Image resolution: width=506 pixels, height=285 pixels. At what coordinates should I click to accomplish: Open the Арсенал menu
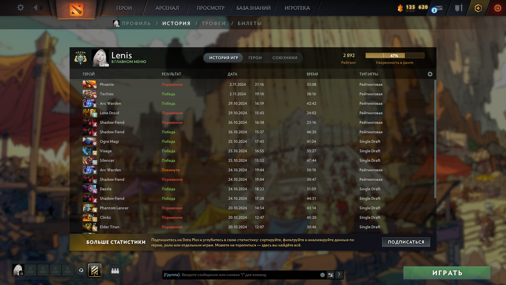[x=167, y=8]
